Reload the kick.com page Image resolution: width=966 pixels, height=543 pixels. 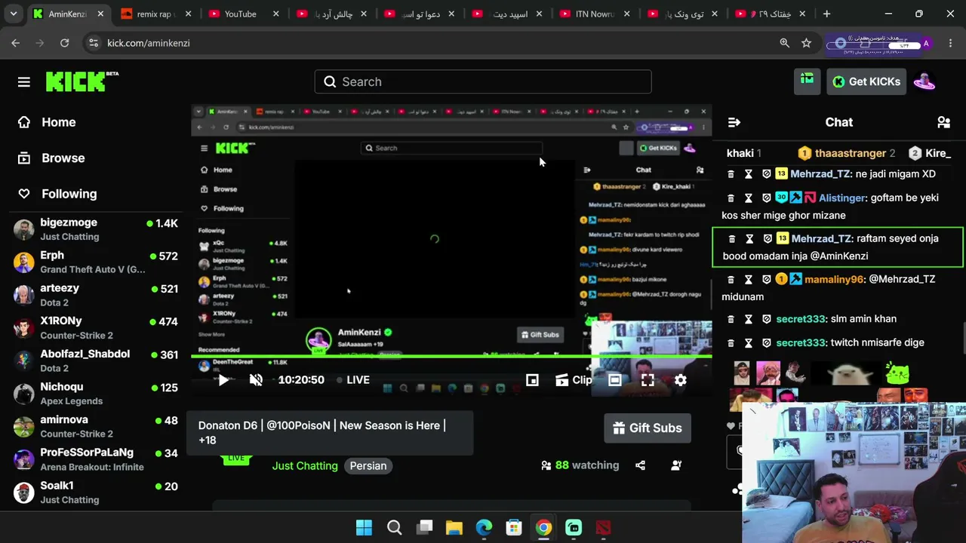coord(65,43)
